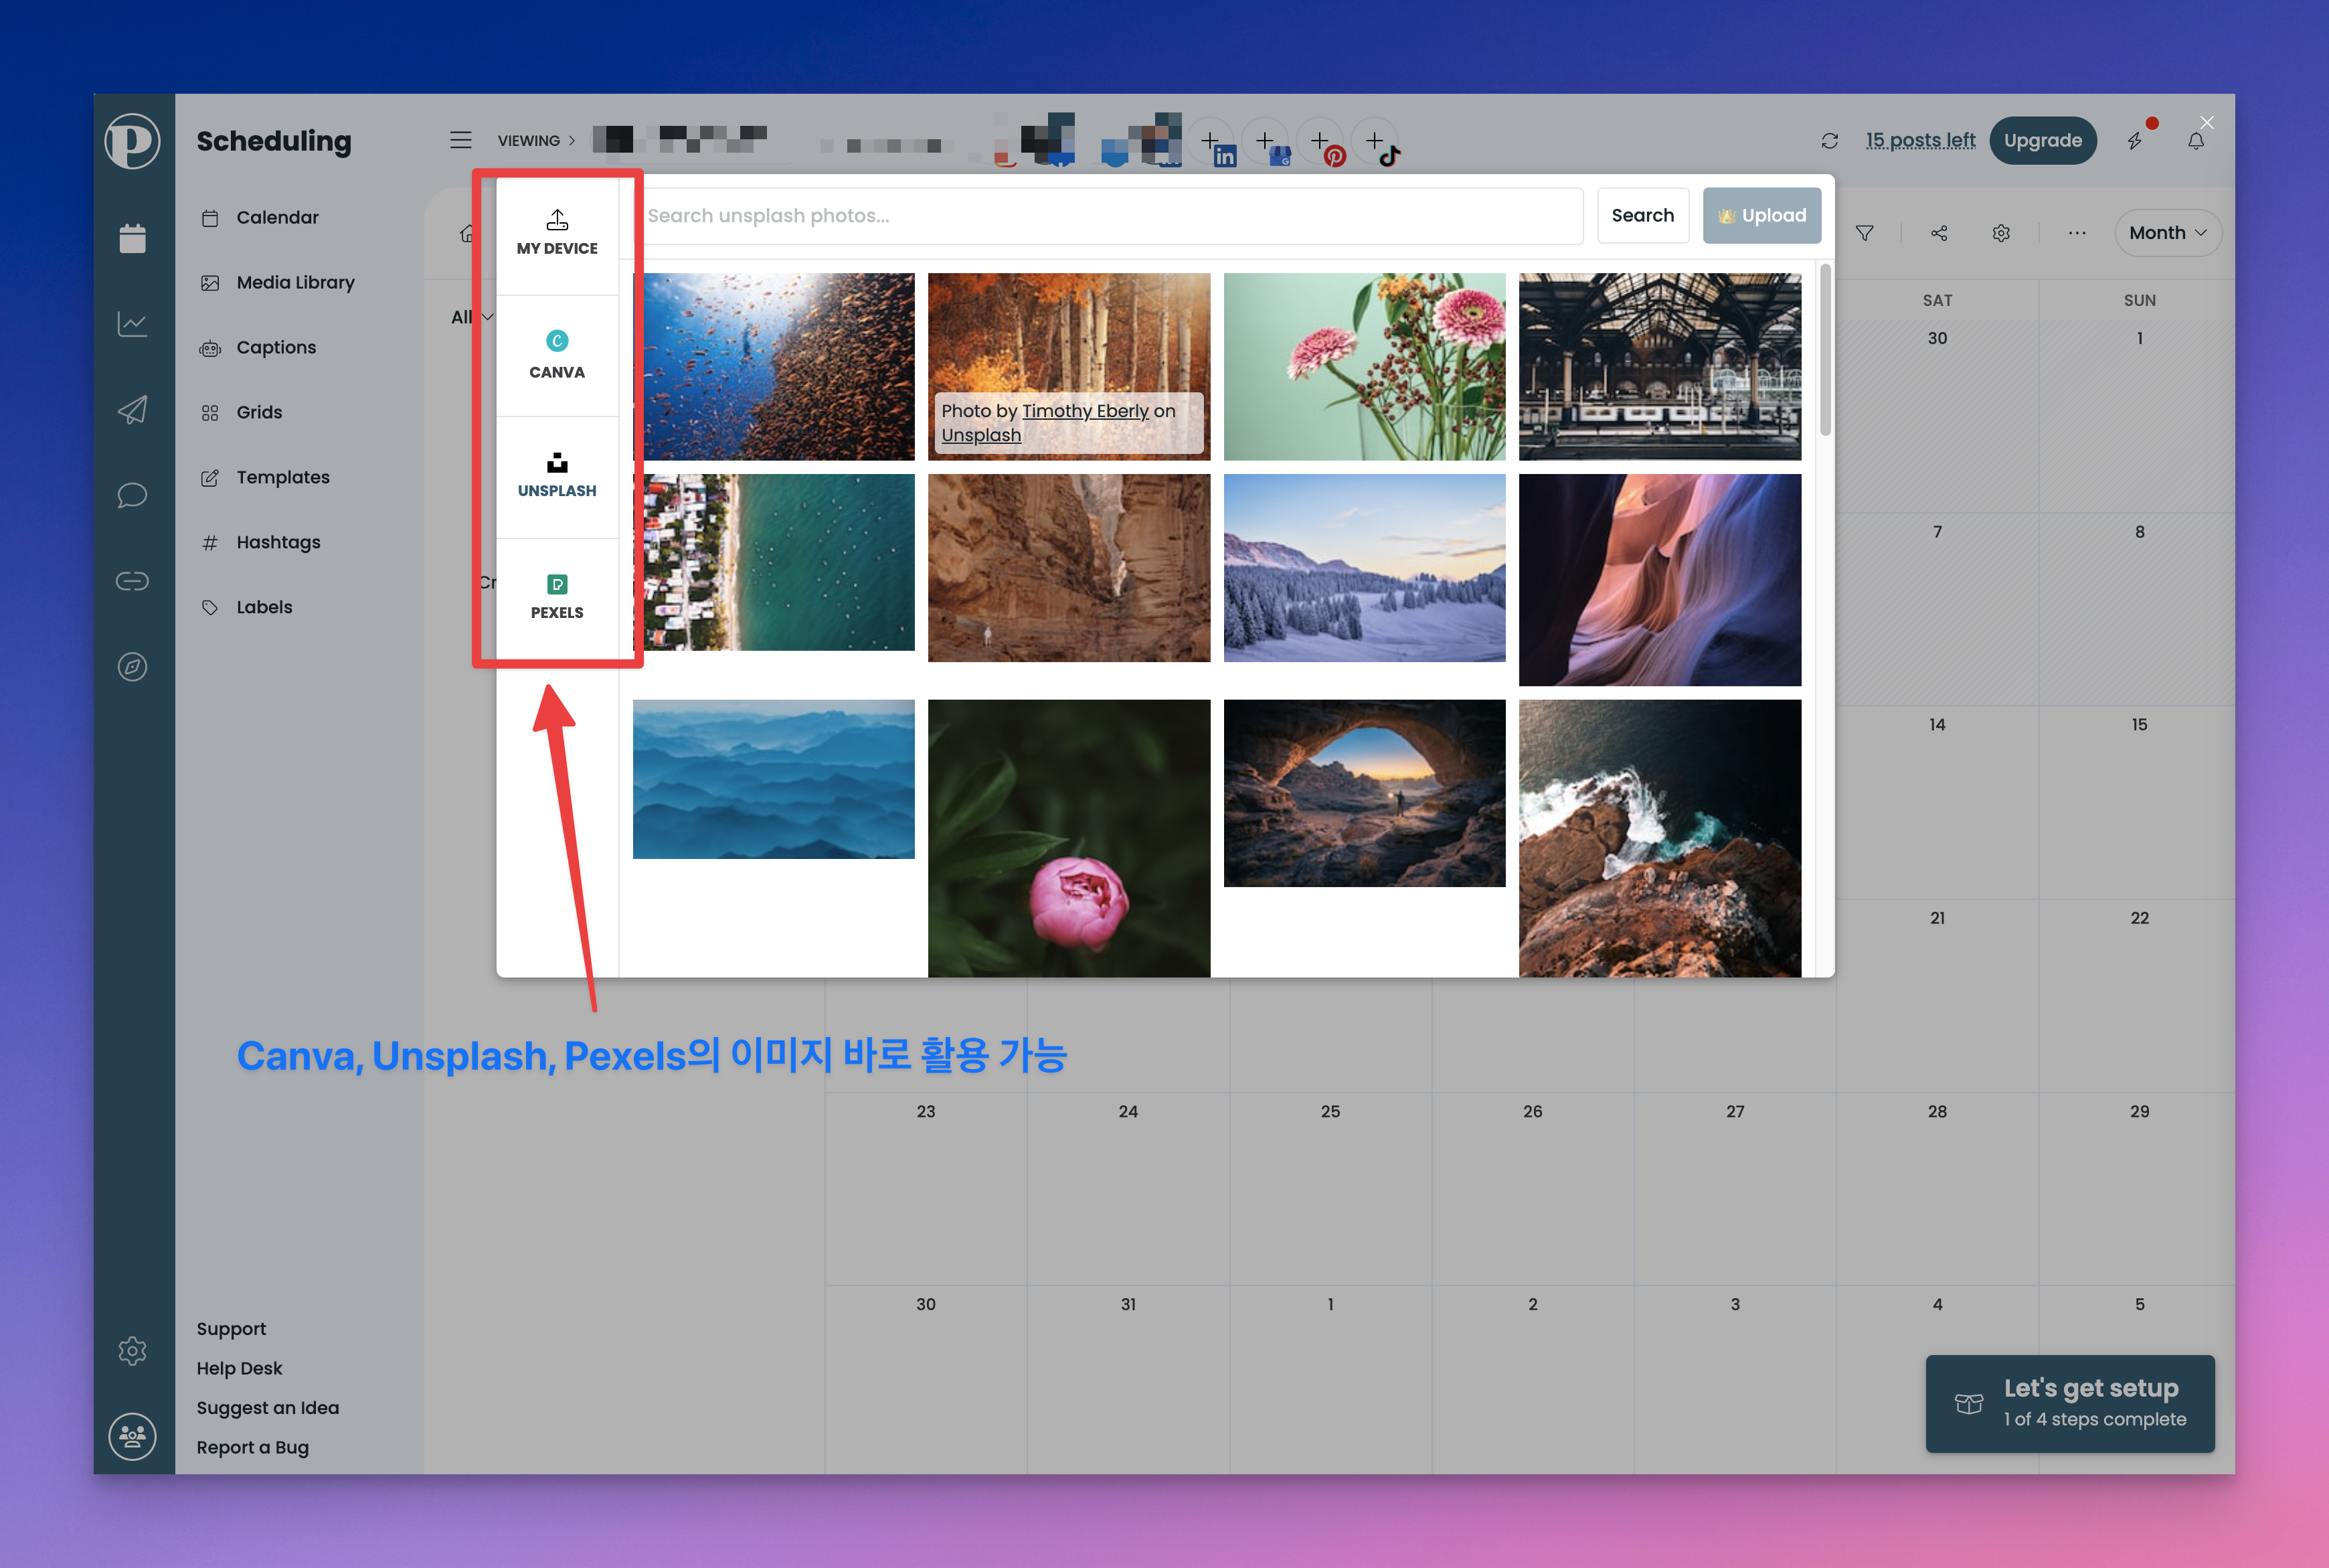
Task: Select the Canva source tab
Action: [x=557, y=355]
